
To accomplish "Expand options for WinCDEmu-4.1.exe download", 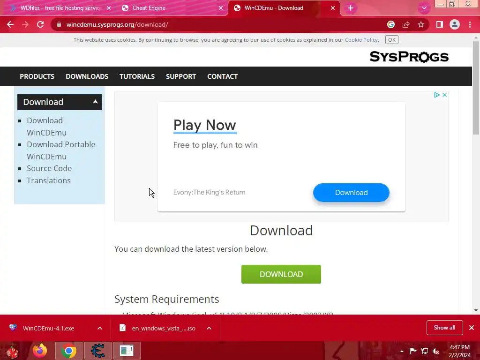I will tap(100, 328).
